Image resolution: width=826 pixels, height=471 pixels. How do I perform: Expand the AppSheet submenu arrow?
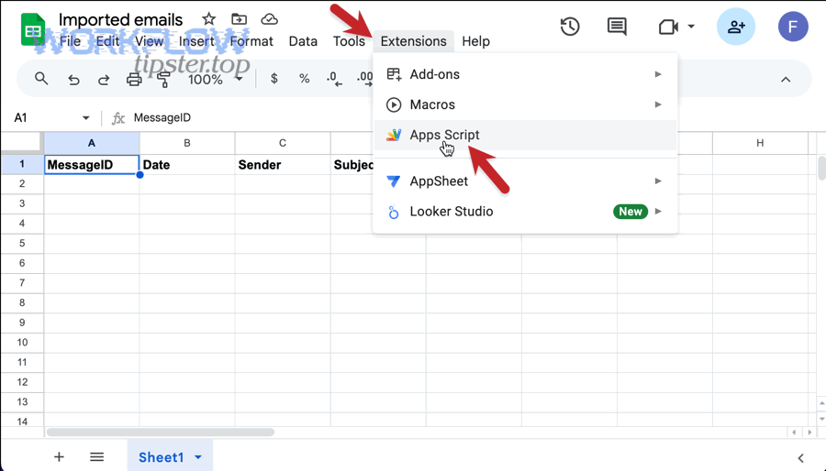pos(658,181)
